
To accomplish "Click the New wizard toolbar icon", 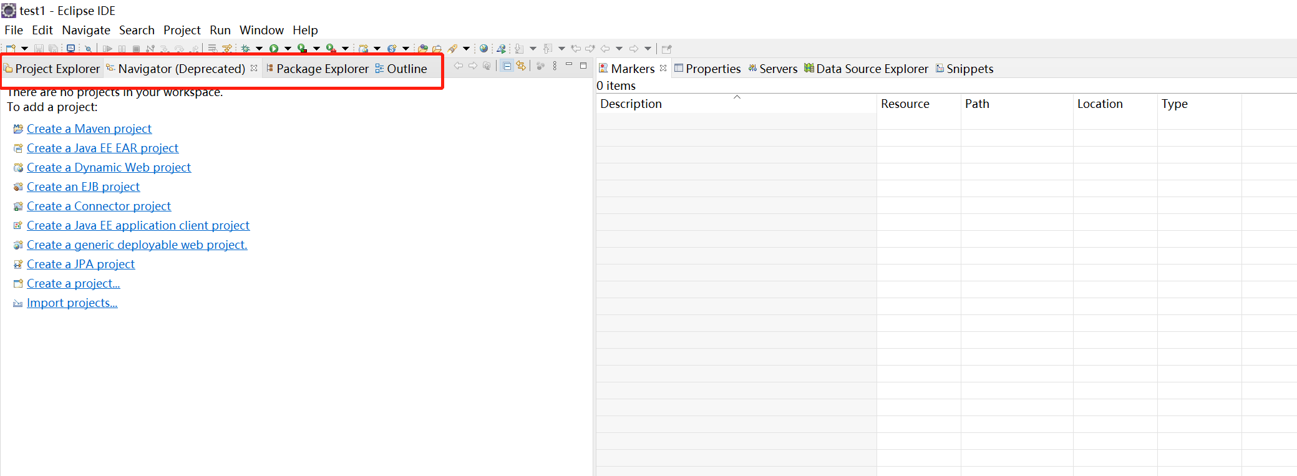I will 11,48.
